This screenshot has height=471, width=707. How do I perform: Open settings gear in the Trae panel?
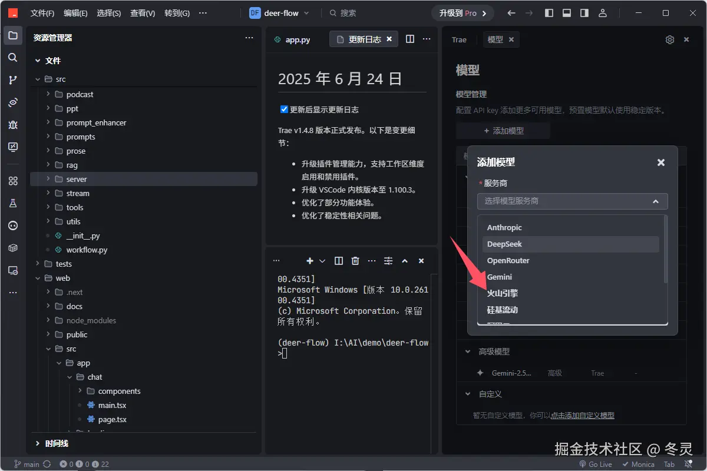click(x=670, y=39)
